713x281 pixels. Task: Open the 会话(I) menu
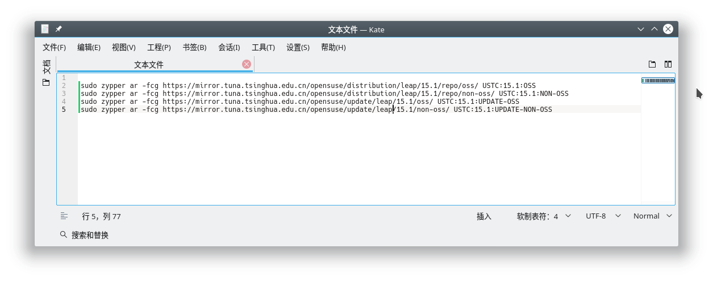point(229,47)
